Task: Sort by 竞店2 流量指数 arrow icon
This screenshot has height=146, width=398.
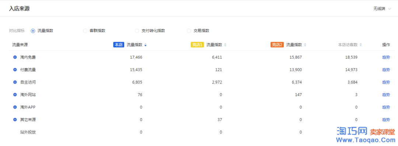Action: 305,45
